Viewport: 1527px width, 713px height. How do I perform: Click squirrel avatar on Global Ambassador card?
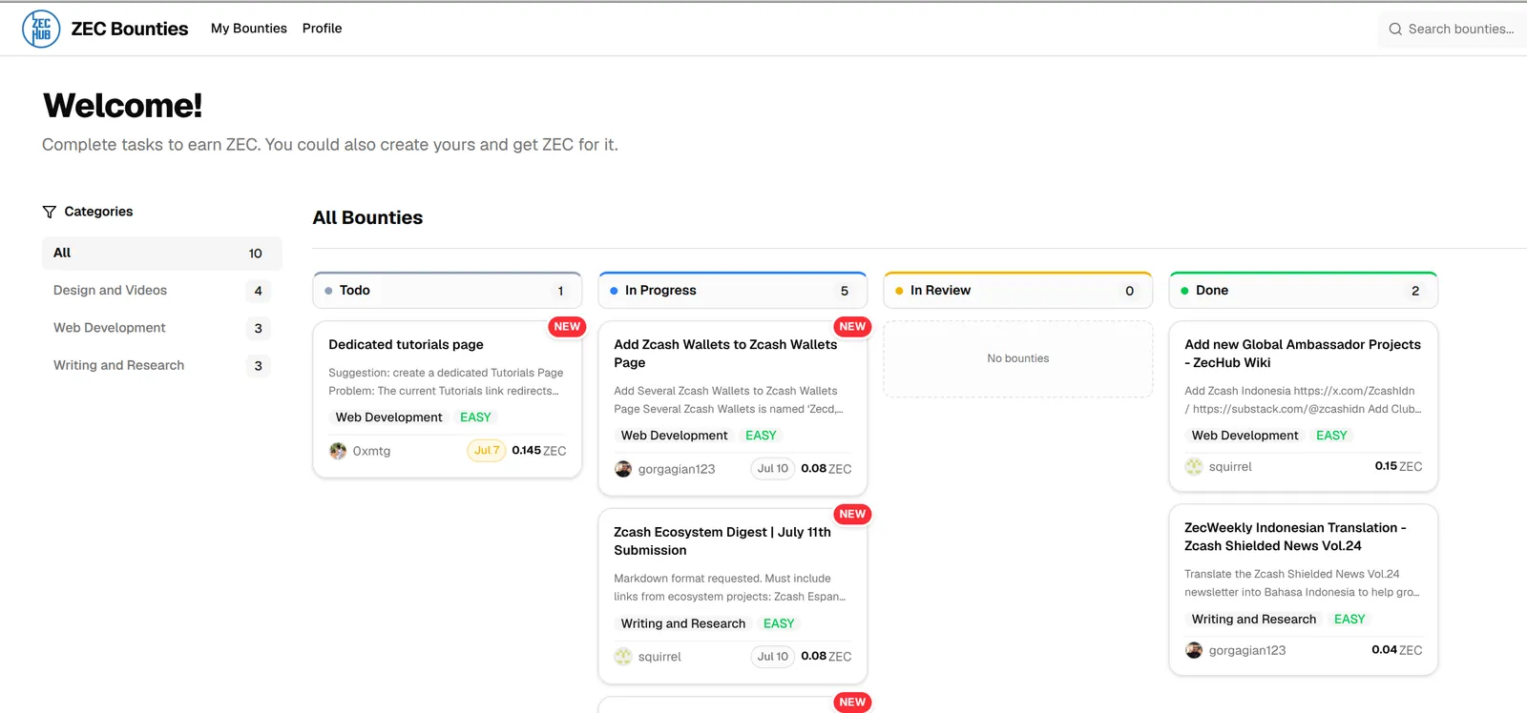1194,467
